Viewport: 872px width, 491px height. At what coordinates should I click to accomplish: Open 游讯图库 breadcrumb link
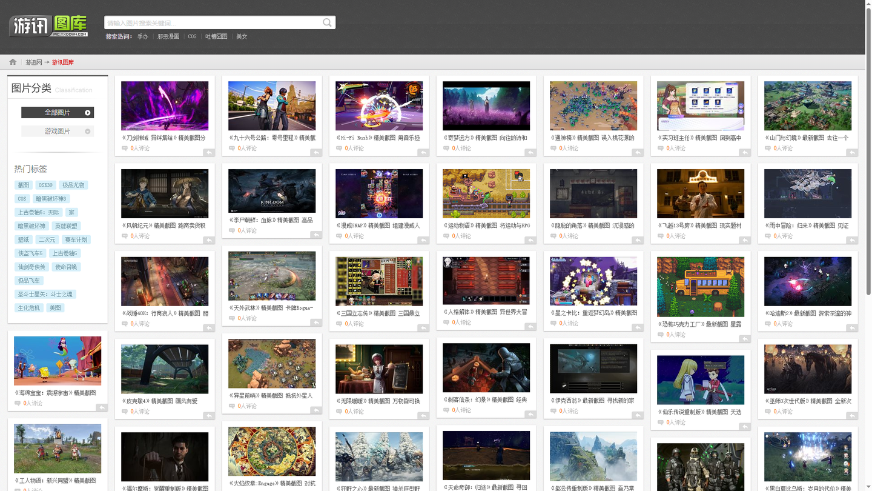63,62
